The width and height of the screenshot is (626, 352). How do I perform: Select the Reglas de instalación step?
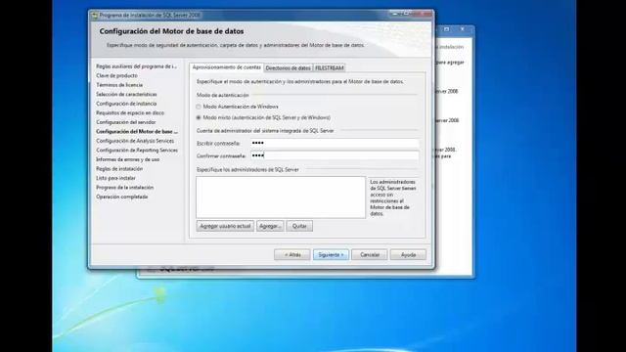[119, 169]
